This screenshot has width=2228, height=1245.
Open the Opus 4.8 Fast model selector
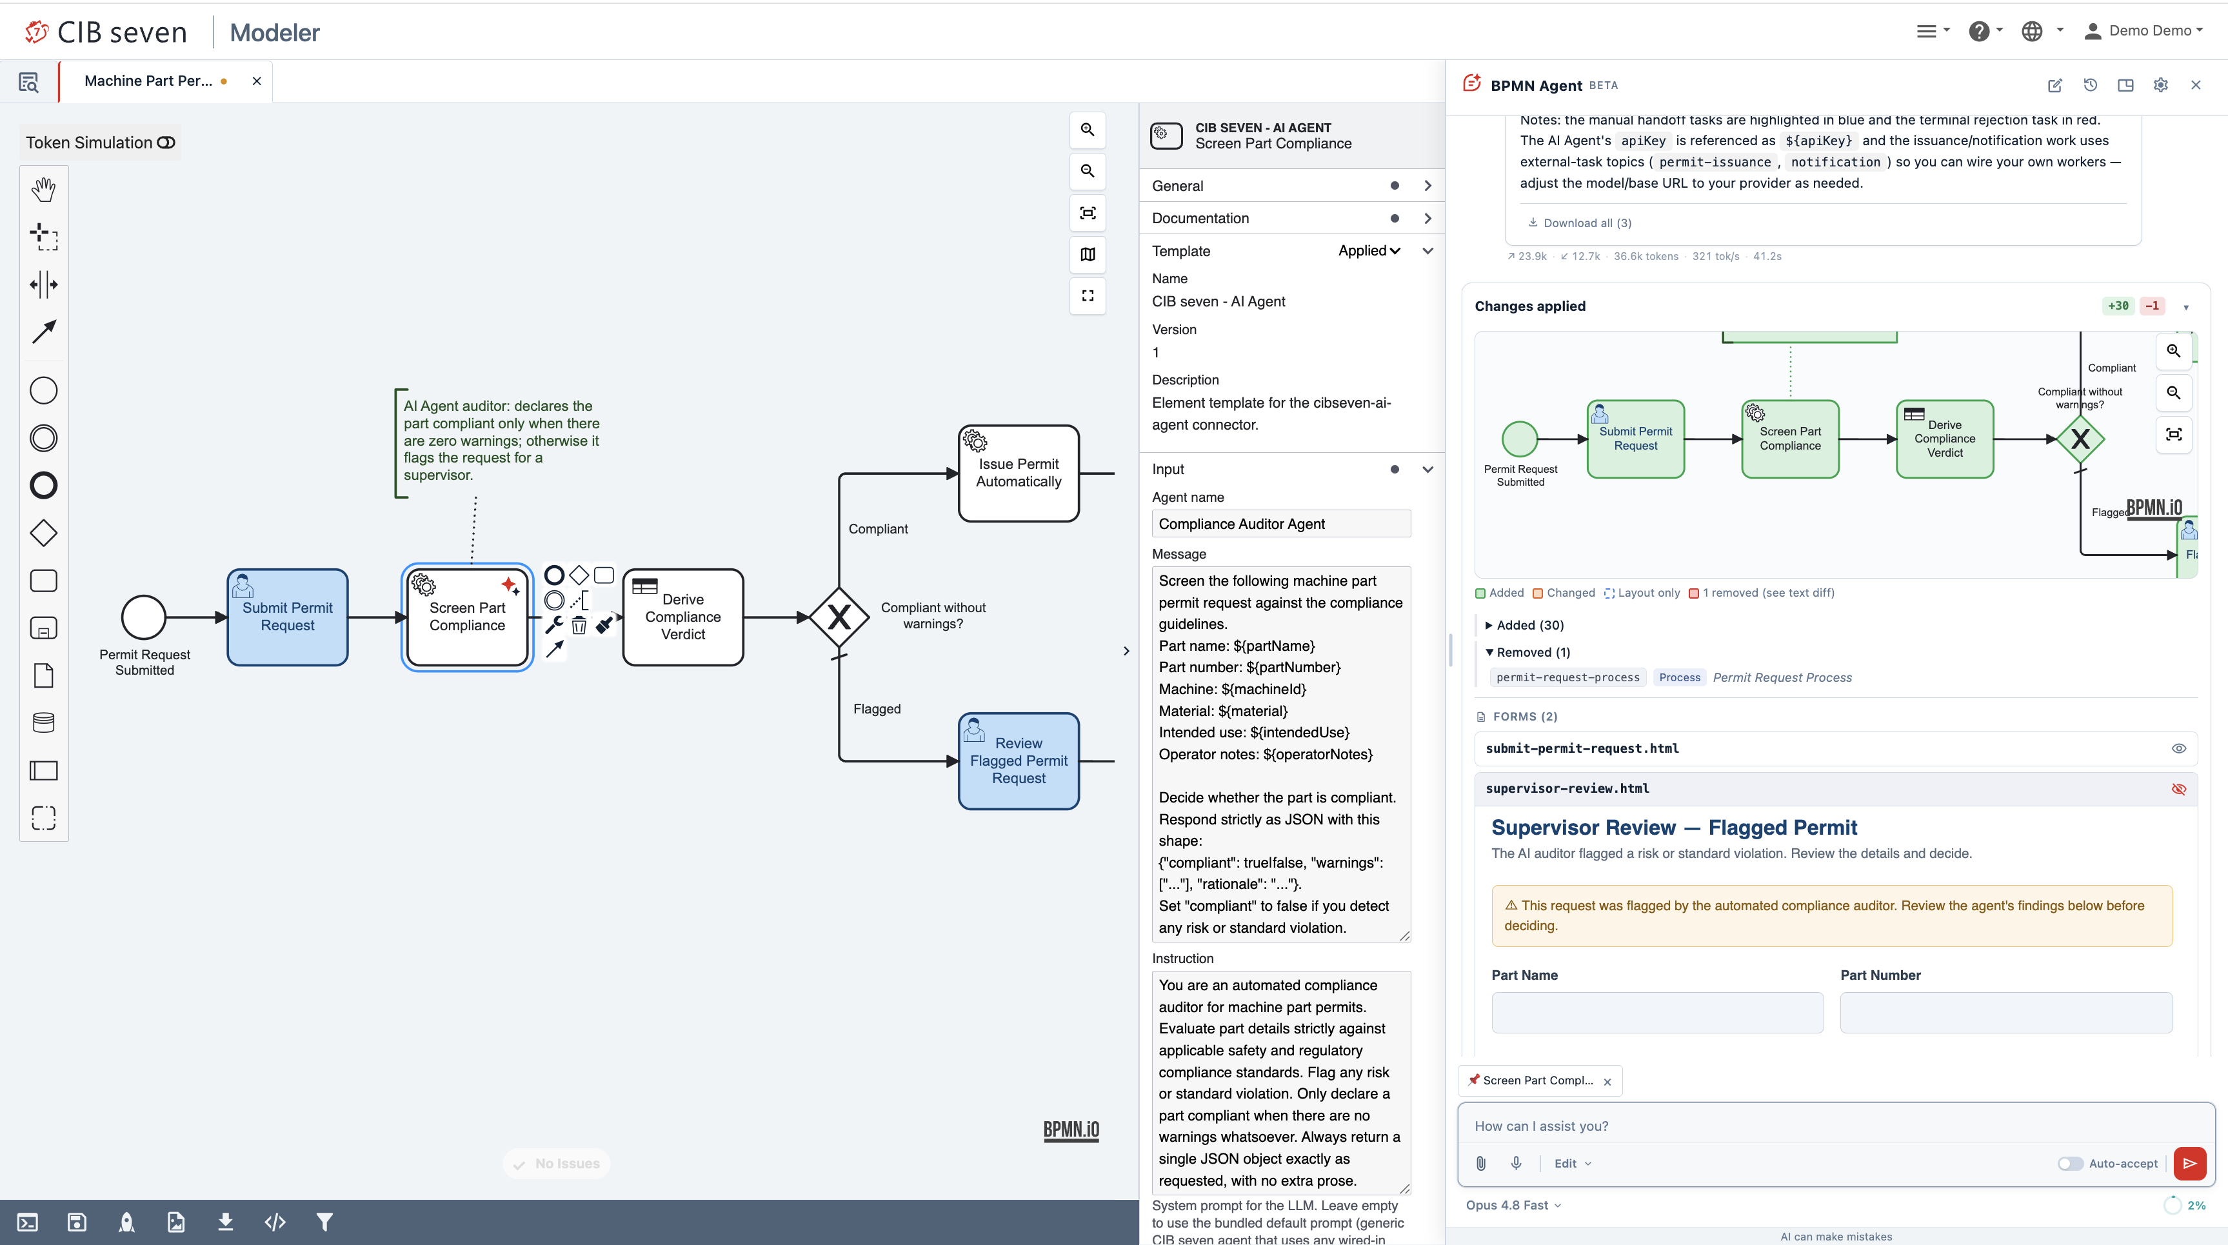tap(1513, 1205)
